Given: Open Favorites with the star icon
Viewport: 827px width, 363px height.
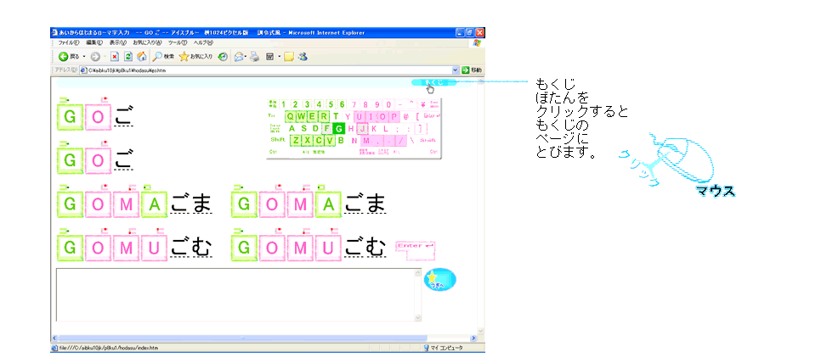Looking at the screenshot, I should point(184,56).
